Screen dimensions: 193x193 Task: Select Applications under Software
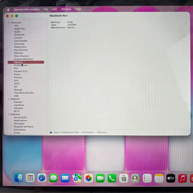[x=20, y=121]
